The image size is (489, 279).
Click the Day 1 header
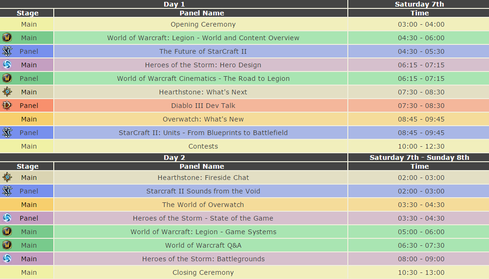[x=174, y=4]
